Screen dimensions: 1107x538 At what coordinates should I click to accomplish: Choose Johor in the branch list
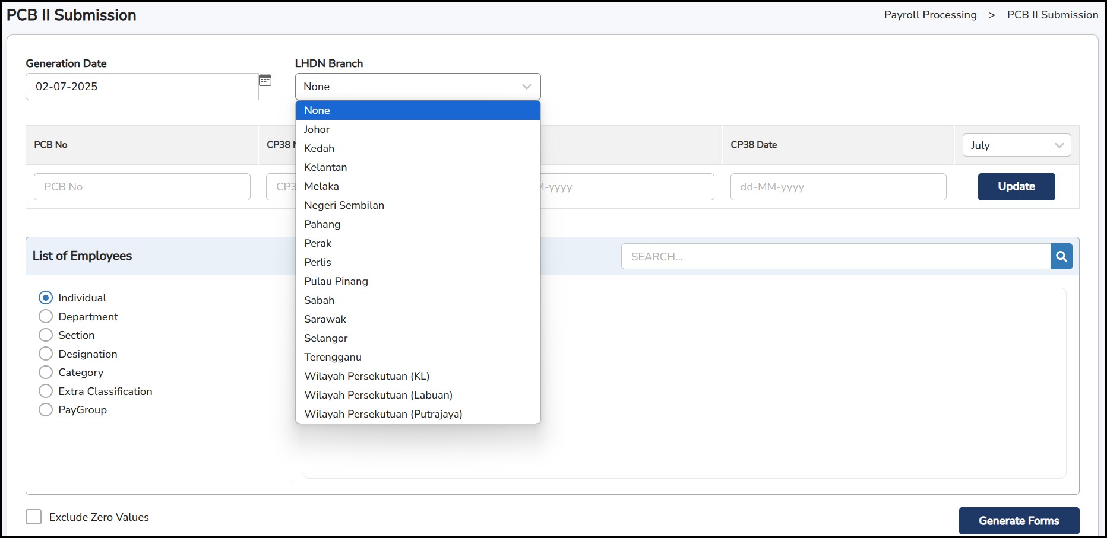tap(317, 129)
